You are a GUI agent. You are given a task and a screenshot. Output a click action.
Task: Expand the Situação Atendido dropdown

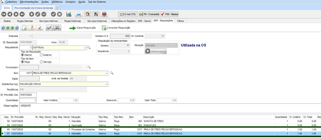pos(175,45)
